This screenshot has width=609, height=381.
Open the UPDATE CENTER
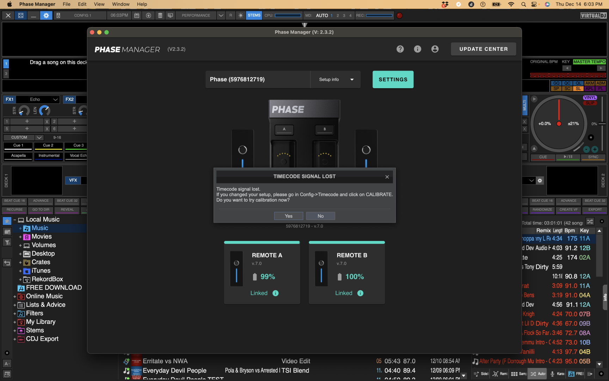(x=484, y=49)
